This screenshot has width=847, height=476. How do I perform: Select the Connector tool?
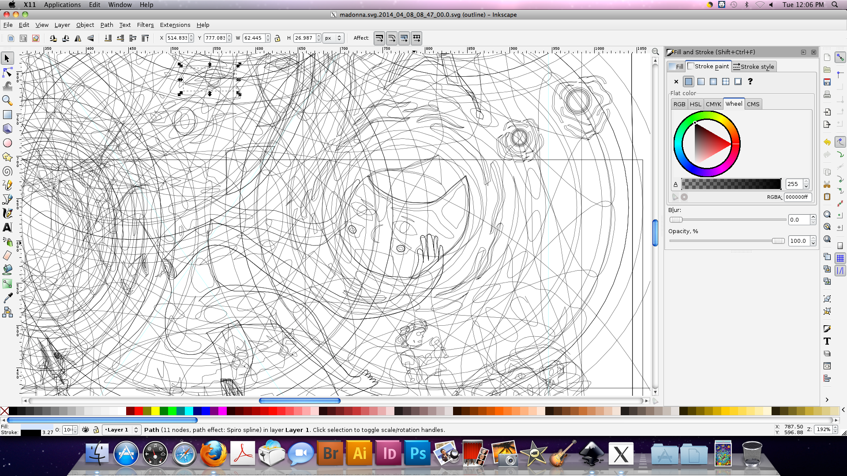coord(7,312)
